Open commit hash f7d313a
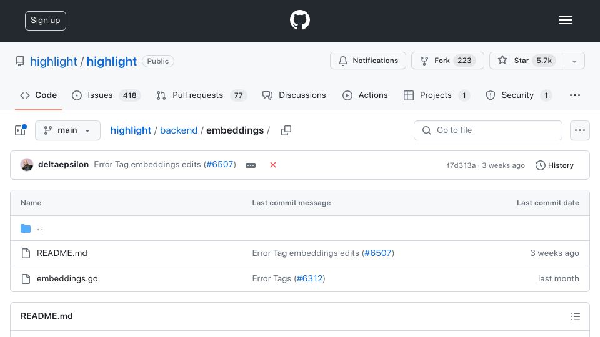600x337 pixels. pyautogui.click(x=461, y=165)
